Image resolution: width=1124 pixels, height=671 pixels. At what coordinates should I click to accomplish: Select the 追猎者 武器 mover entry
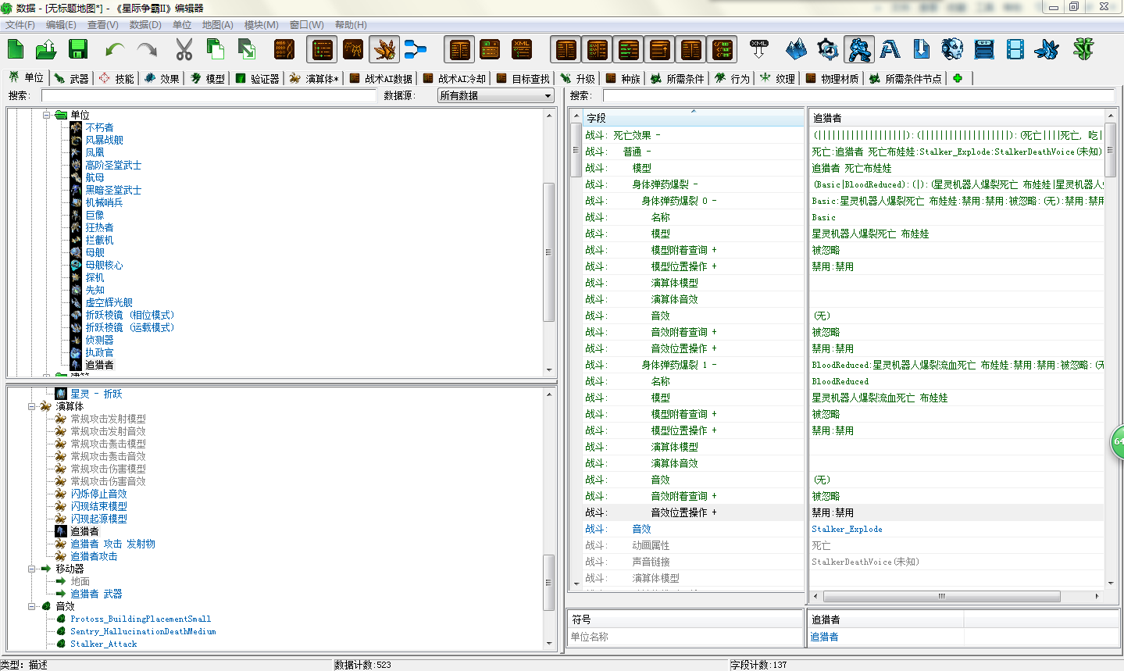click(x=96, y=594)
